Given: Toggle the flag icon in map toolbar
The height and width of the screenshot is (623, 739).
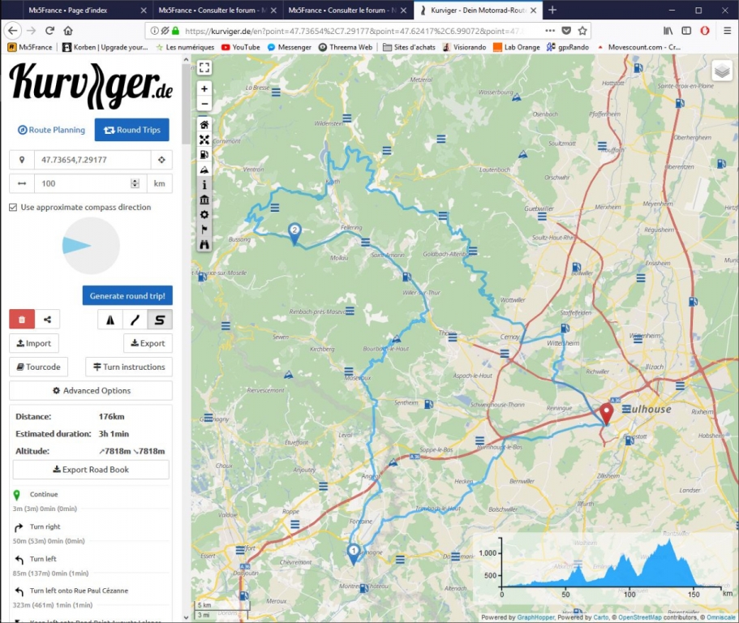Looking at the screenshot, I should 204,230.
